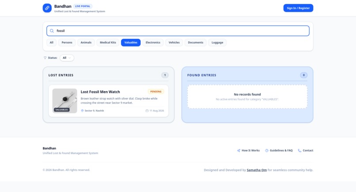Image resolution: width=356 pixels, height=192 pixels.
Task: Open the Fossil watch thumbnail image
Action: tap(64, 101)
